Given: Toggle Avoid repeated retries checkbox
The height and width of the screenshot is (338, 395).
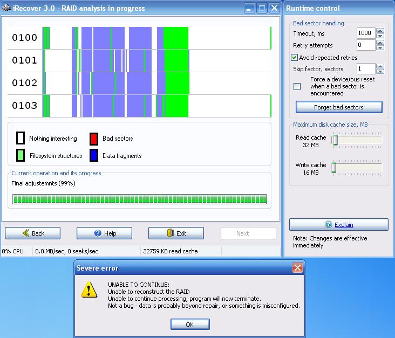Looking at the screenshot, I should 294,57.
